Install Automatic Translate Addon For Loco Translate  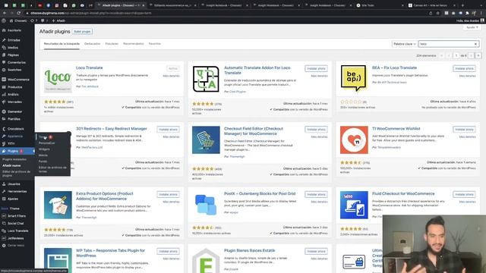pyautogui.click(x=316, y=68)
